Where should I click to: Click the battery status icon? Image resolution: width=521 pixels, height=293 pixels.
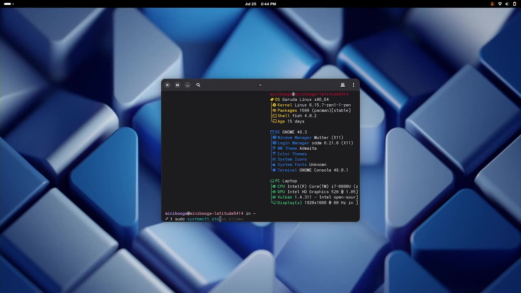click(x=514, y=4)
